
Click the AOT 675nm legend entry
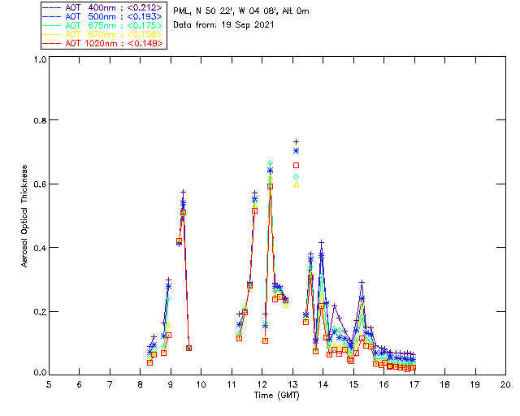click(x=103, y=25)
